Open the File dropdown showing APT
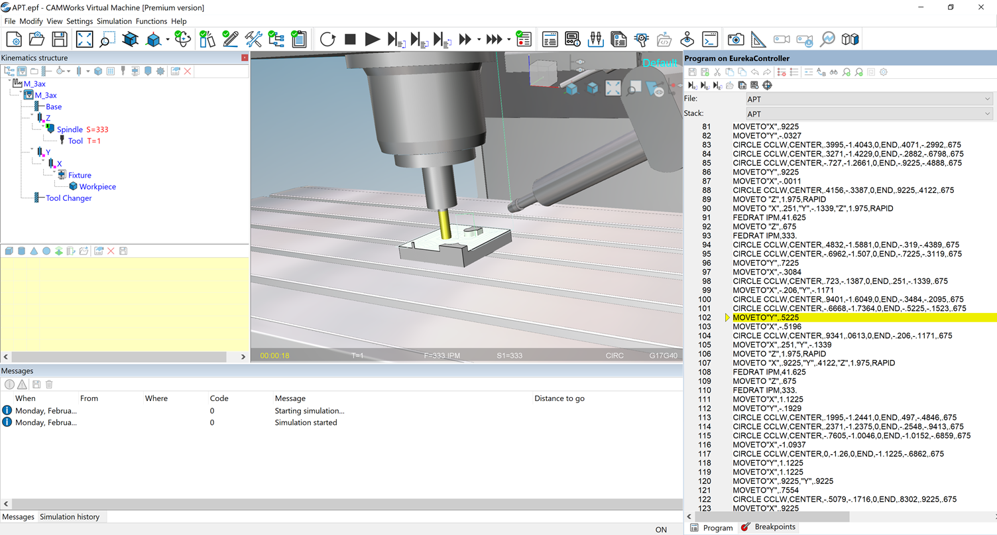 click(x=988, y=99)
